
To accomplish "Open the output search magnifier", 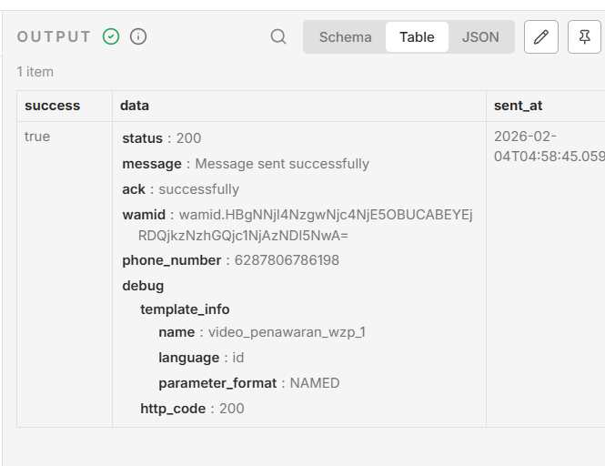I will tap(278, 37).
